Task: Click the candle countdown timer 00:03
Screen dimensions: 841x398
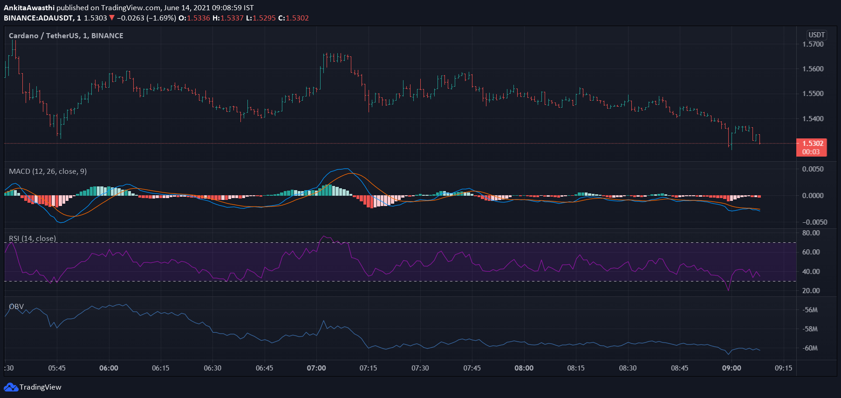Action: (x=811, y=152)
